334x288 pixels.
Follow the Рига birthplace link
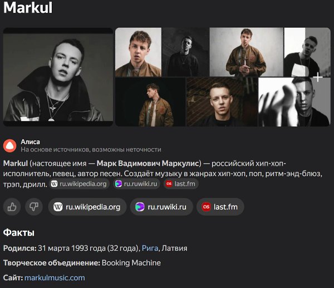click(150, 248)
